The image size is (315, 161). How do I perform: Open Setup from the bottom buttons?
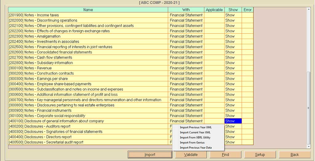coord(260,155)
